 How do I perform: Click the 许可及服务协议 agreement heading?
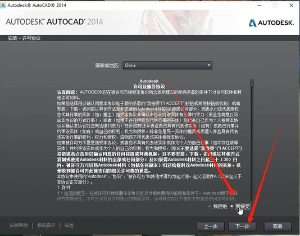tap(149, 87)
